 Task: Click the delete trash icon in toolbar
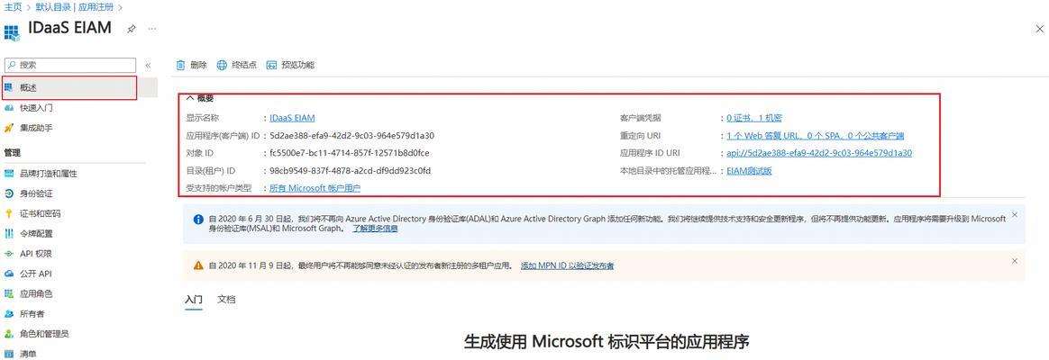[180, 65]
